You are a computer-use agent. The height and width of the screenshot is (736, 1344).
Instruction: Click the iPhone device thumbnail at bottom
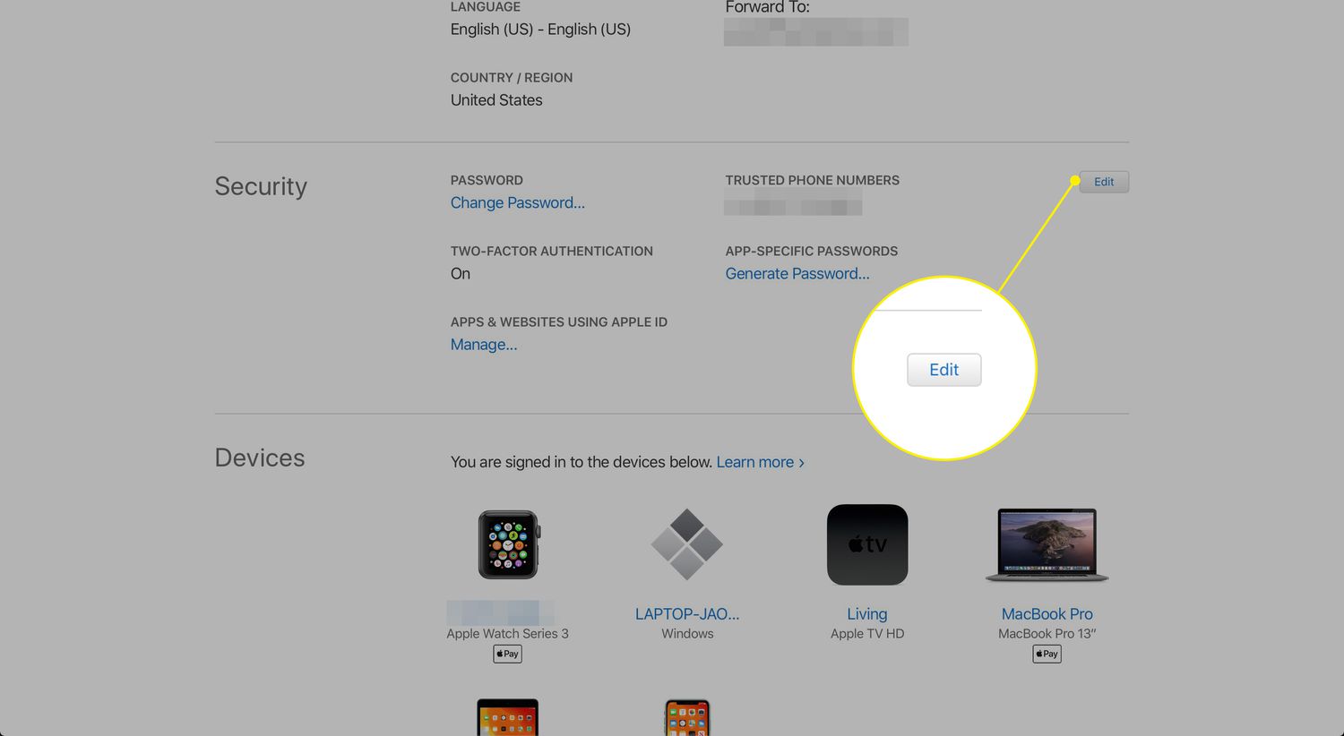(x=687, y=717)
